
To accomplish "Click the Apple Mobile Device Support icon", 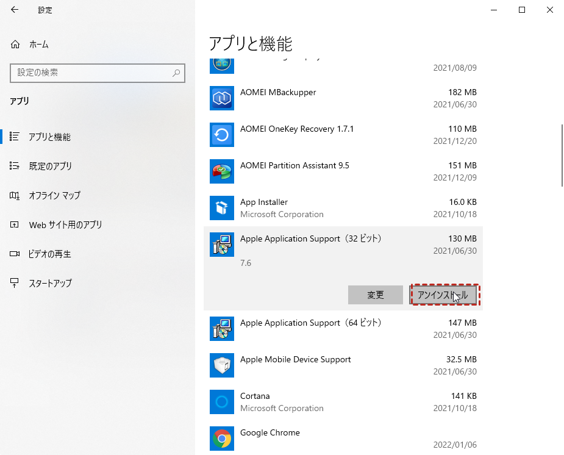I will (222, 365).
